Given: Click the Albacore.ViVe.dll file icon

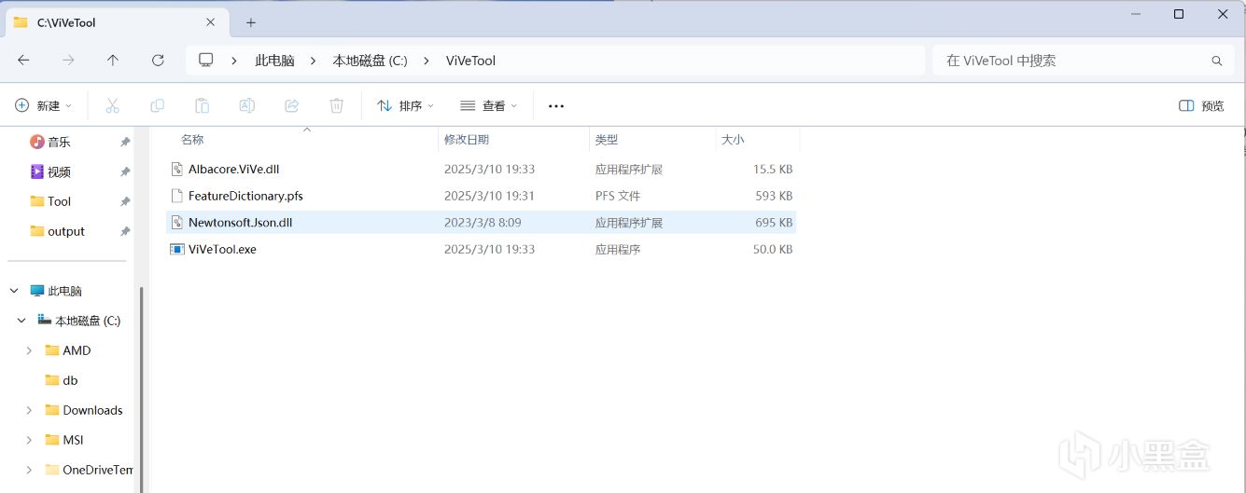Looking at the screenshot, I should [176, 169].
